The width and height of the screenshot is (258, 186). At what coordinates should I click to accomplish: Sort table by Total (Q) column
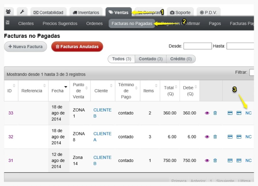pyautogui.click(x=170, y=91)
